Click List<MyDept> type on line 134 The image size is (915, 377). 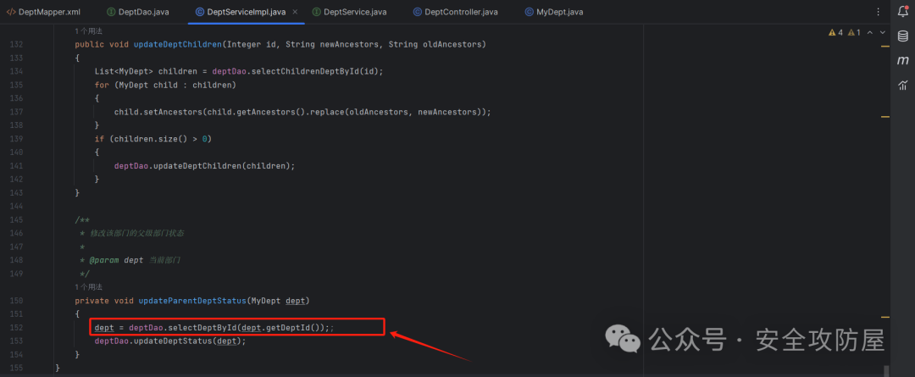coord(124,71)
